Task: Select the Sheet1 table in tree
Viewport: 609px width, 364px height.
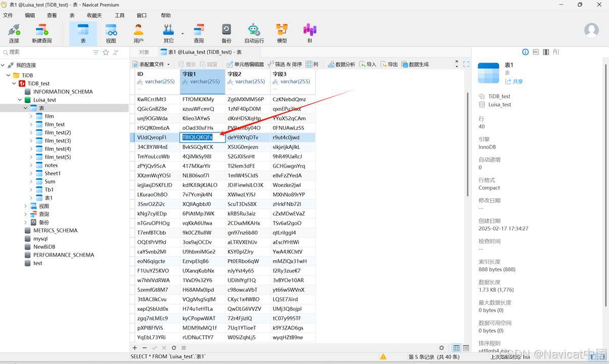Action: 53,173
